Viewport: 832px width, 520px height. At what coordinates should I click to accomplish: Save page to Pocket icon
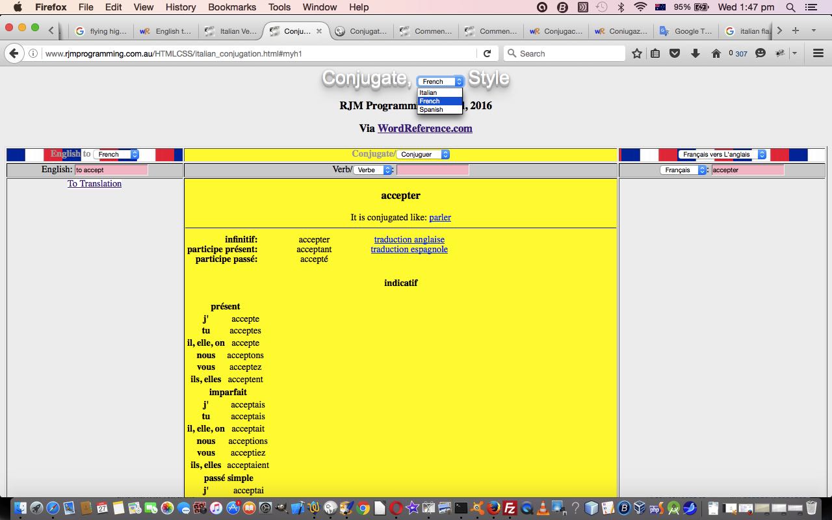point(675,53)
